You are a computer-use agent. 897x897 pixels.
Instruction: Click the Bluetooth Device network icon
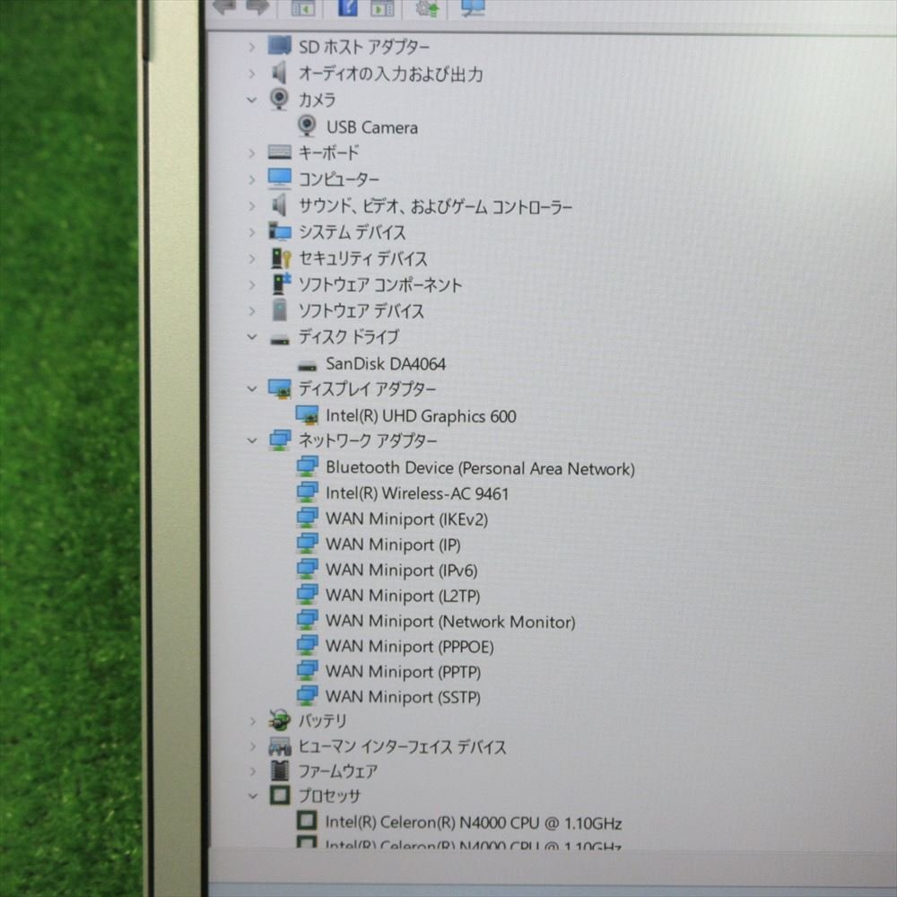click(x=307, y=466)
